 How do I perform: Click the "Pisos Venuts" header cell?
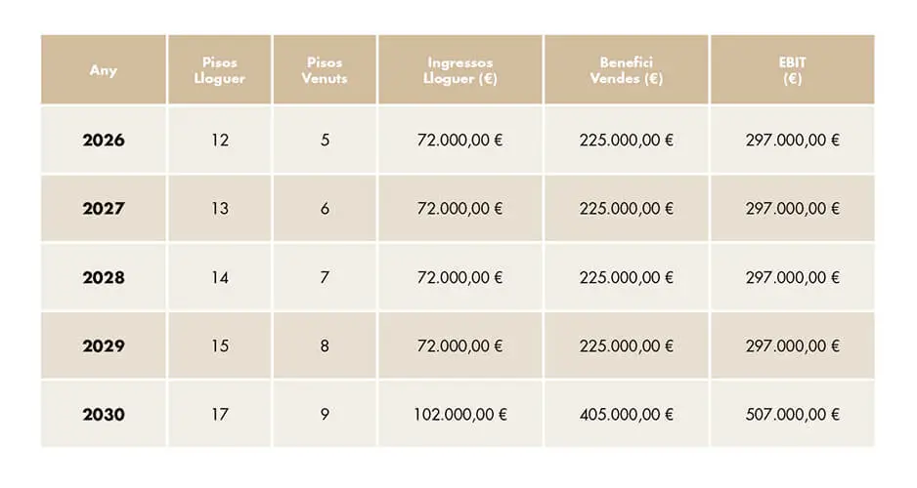coord(325,70)
